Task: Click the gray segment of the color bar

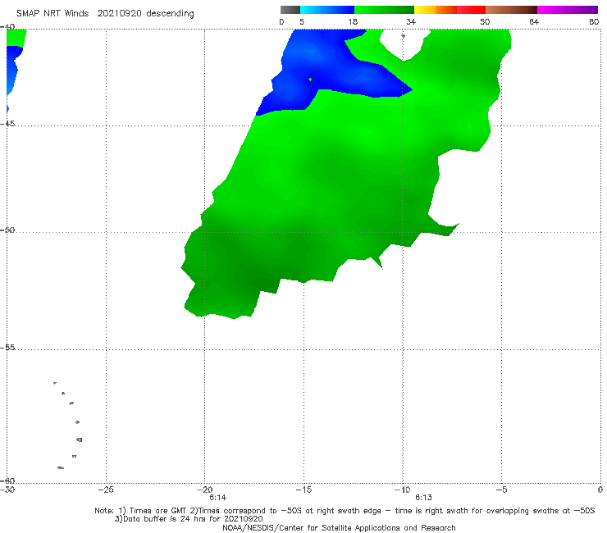Action: [290, 10]
